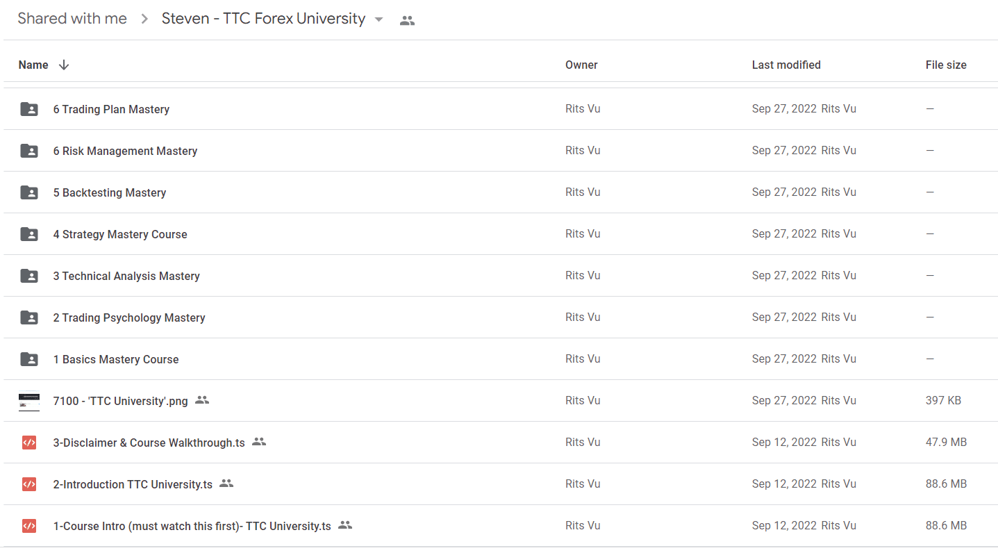998x553 pixels.
Task: Click the 397 KB file size value
Action: coord(943,400)
